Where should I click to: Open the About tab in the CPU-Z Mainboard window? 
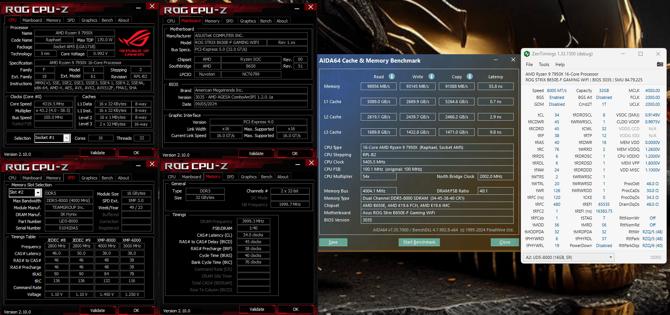pos(282,21)
